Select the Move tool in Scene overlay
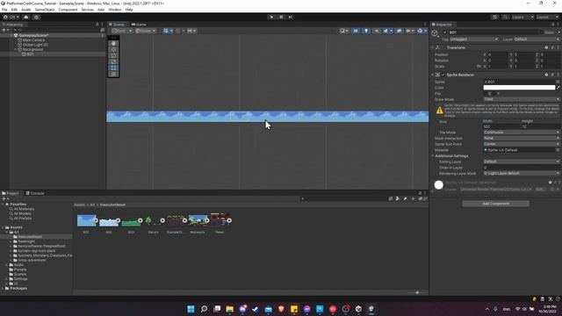562x316 pixels. click(113, 49)
